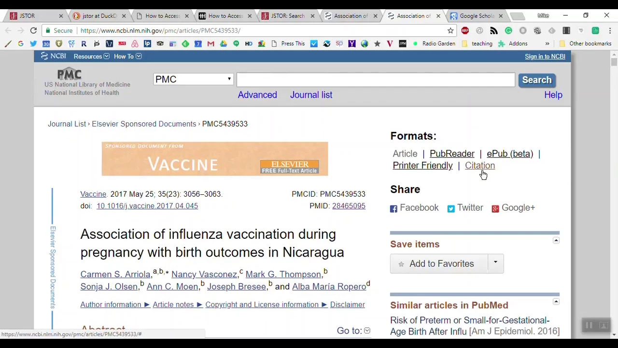The height and width of the screenshot is (348, 618).
Task: Click the Vaccine Elsevier sponsored banner
Action: click(215, 159)
